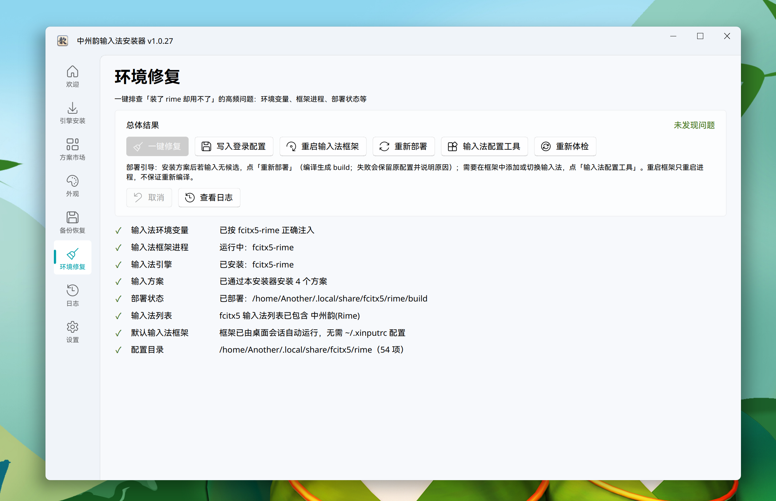Select the 输入法引擎 check row
The width and height of the screenshot is (776, 501).
click(420, 264)
